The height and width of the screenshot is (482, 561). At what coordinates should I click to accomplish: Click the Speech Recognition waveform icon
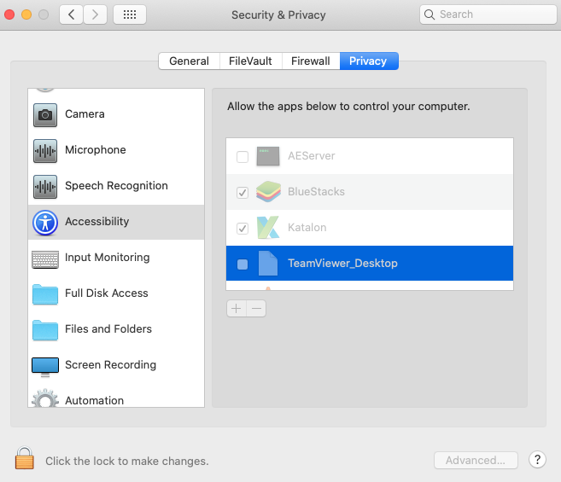pyautogui.click(x=45, y=187)
